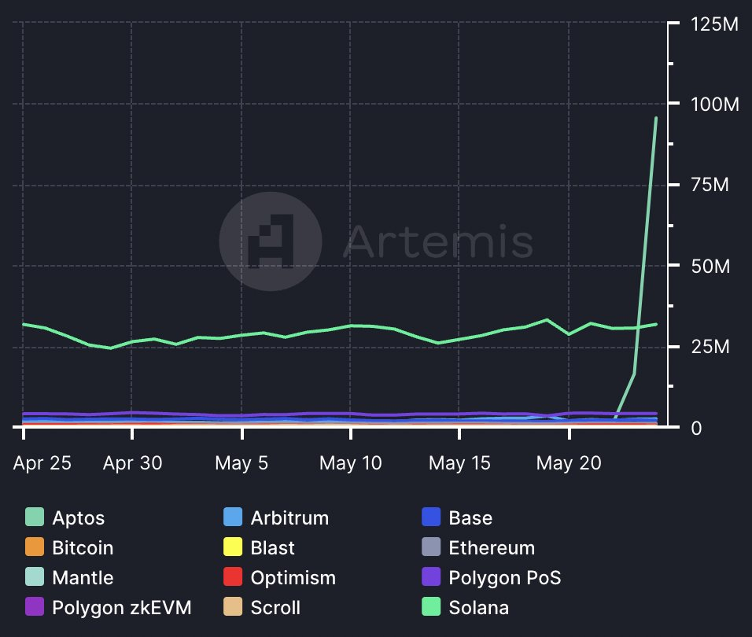Click the 50M y-axis label

pyautogui.click(x=710, y=267)
